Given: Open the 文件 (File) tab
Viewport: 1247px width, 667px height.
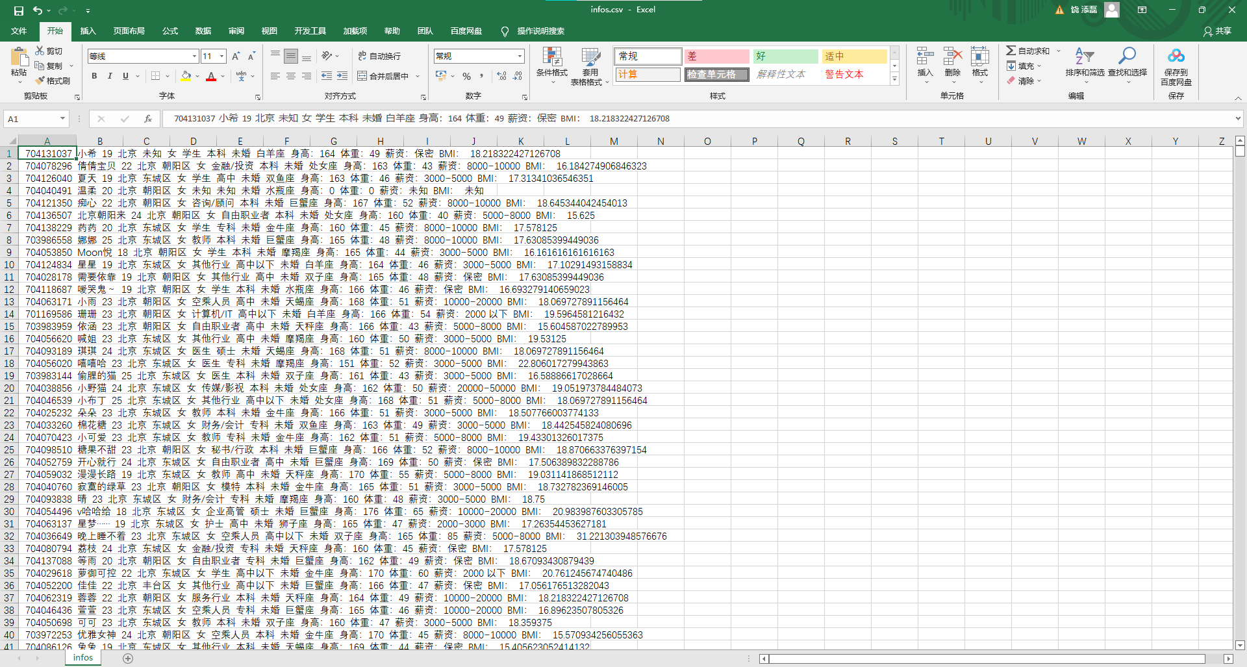Looking at the screenshot, I should click(x=19, y=31).
